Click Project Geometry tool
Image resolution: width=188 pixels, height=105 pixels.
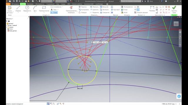pos(71,10)
